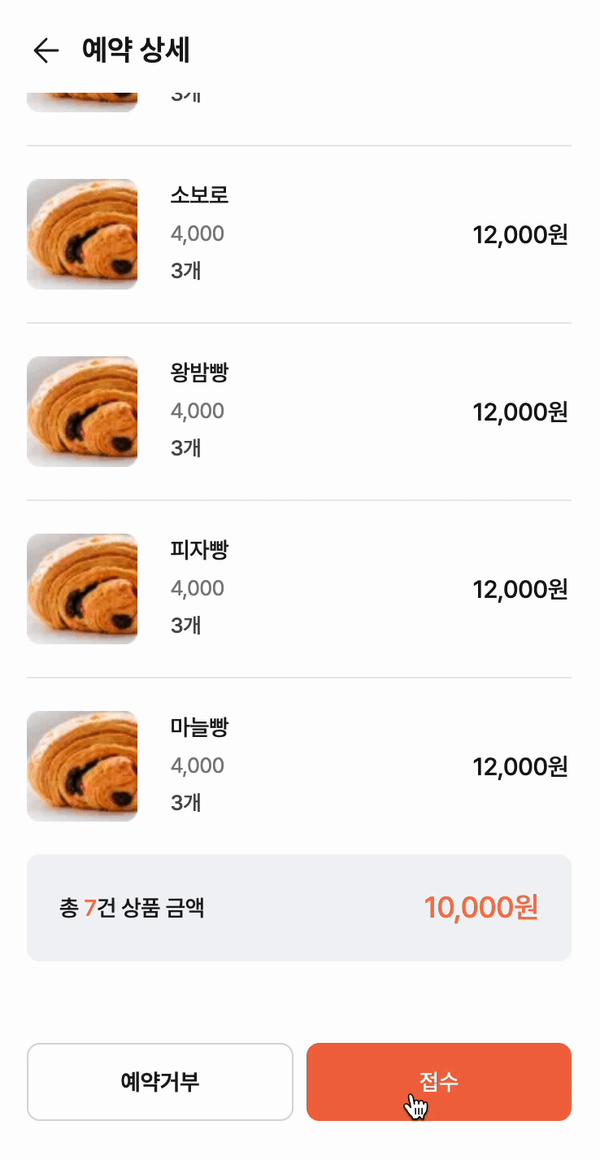Select the 왕밤빵 item name

click(x=199, y=373)
